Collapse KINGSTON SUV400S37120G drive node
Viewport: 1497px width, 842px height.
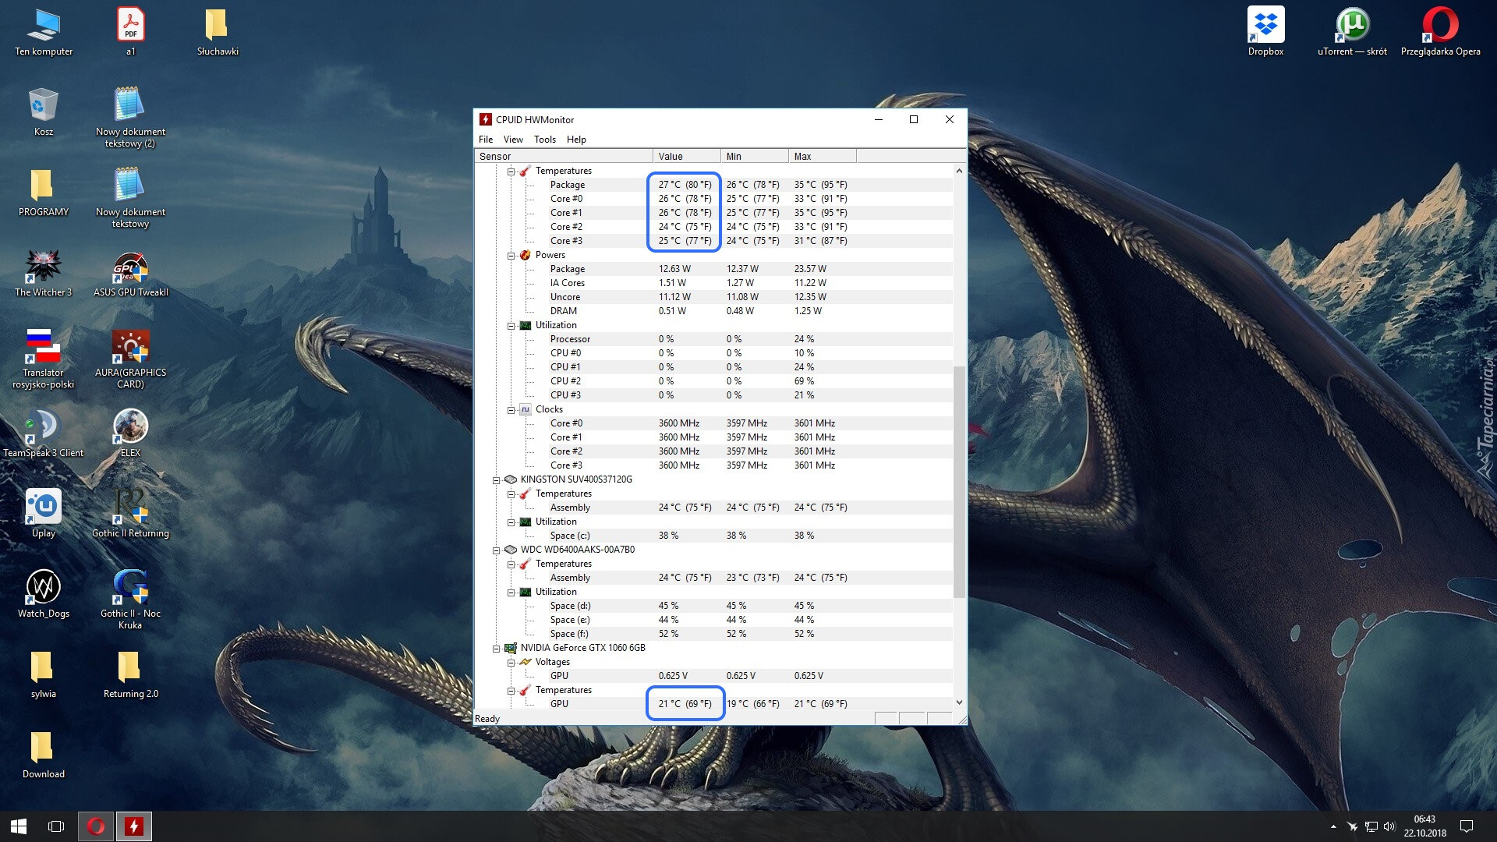[496, 480]
